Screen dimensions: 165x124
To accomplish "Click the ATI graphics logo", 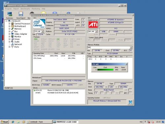I will [x=93, y=24].
